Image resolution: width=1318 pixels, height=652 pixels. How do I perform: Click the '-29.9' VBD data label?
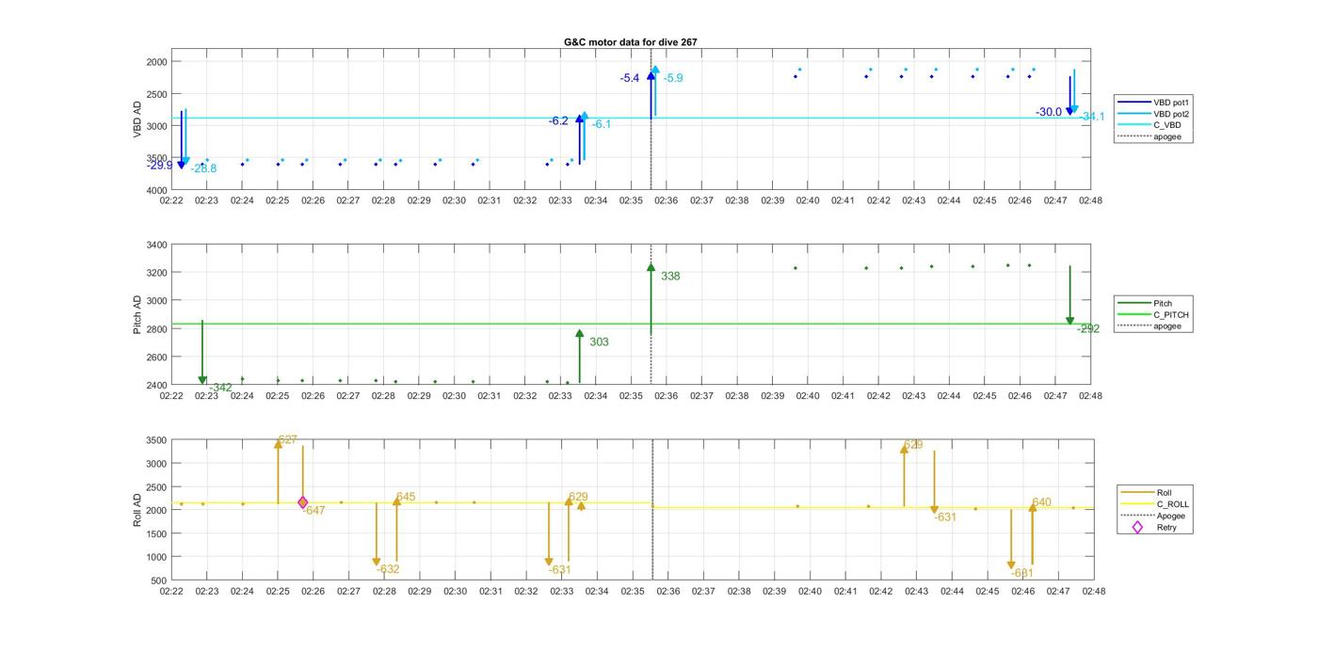pos(160,166)
